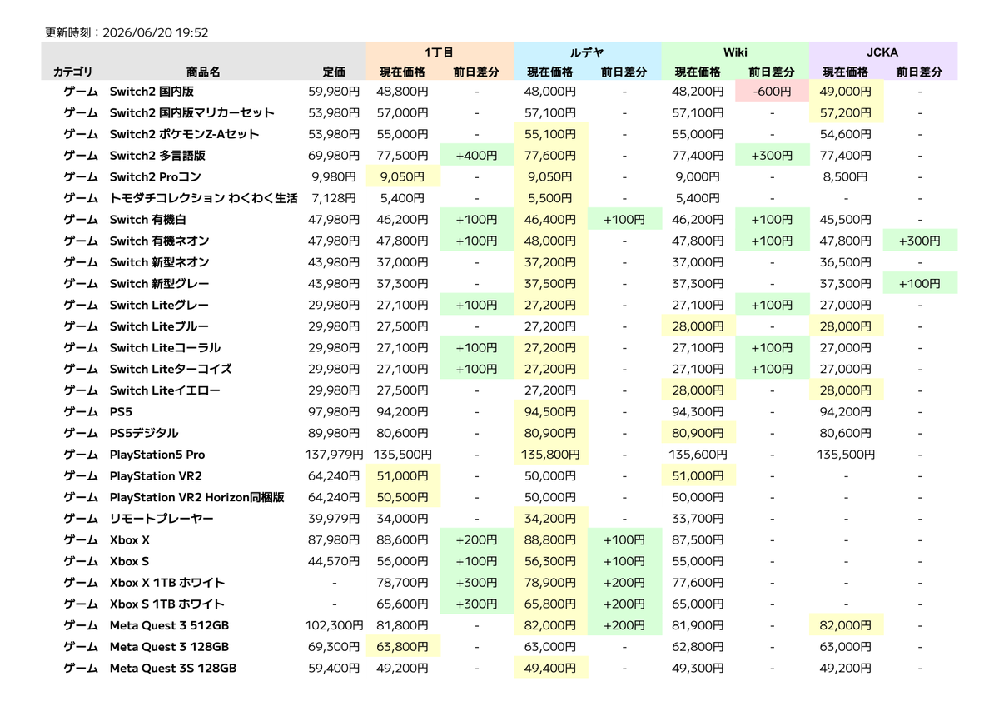
Task: Click the JCKA store header
Action: click(882, 52)
